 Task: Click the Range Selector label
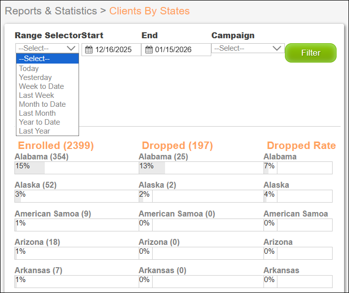point(48,36)
